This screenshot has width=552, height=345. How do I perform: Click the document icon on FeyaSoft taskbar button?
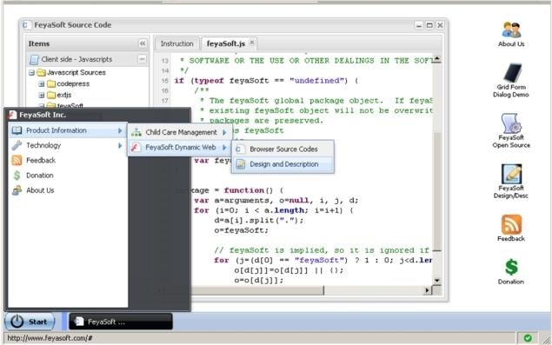click(x=80, y=322)
